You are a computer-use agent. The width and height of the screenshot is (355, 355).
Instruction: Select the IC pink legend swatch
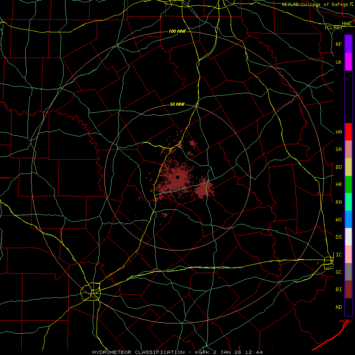click(348, 254)
